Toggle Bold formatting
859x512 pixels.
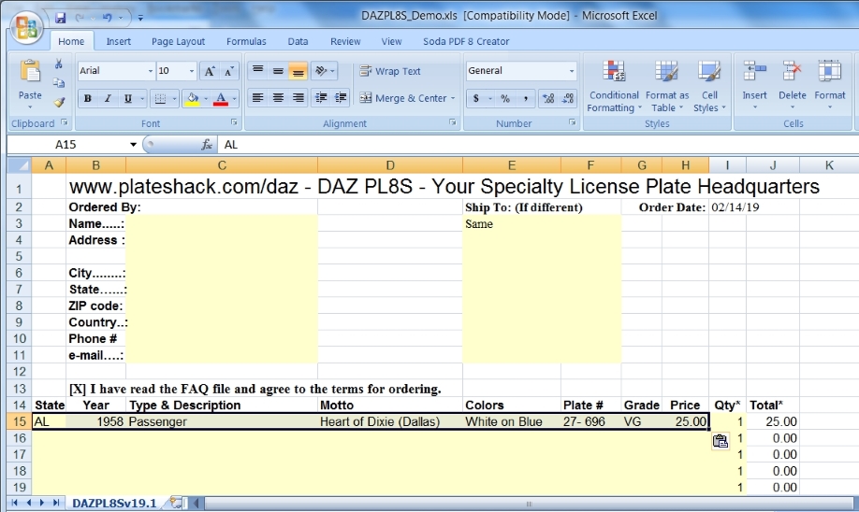click(x=88, y=98)
